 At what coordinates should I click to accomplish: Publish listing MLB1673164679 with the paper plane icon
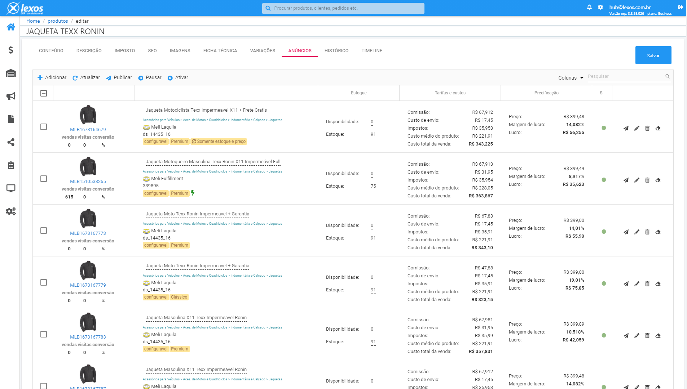626,128
